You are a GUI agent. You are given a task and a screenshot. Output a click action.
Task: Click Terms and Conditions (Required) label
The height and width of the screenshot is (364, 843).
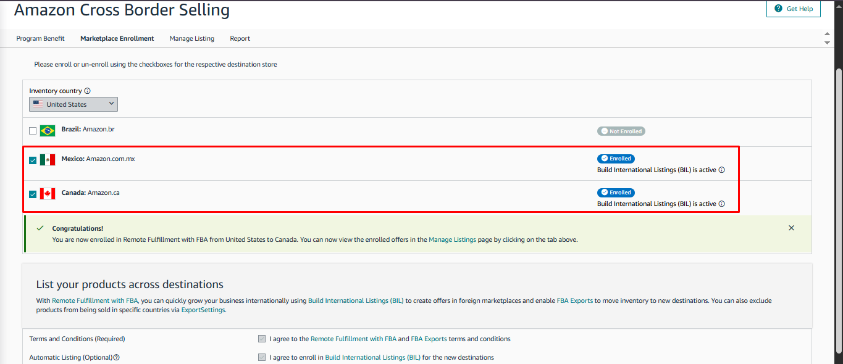77,339
